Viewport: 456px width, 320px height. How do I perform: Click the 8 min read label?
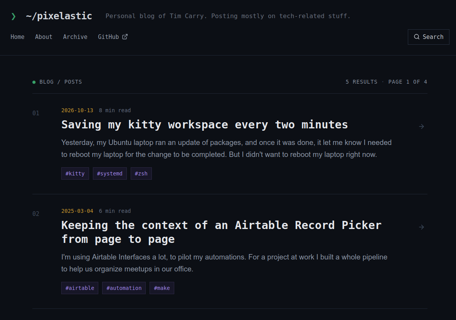[x=115, y=110]
